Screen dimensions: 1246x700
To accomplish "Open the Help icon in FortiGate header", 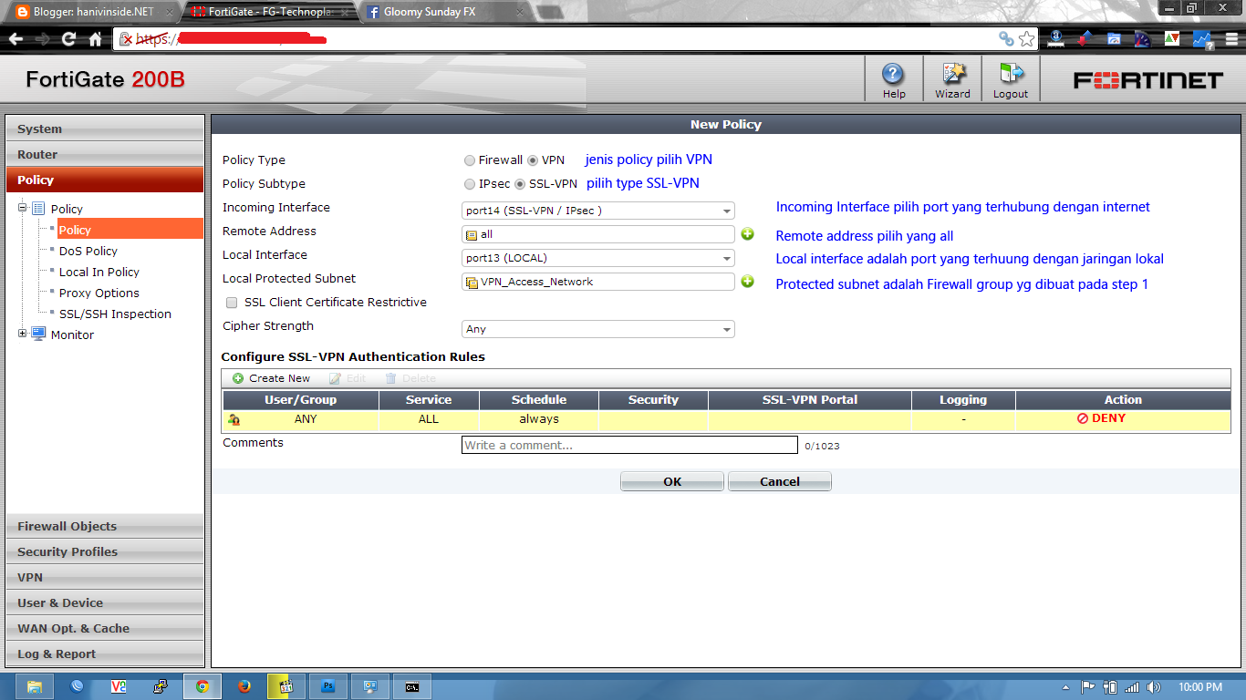I will 894,79.
